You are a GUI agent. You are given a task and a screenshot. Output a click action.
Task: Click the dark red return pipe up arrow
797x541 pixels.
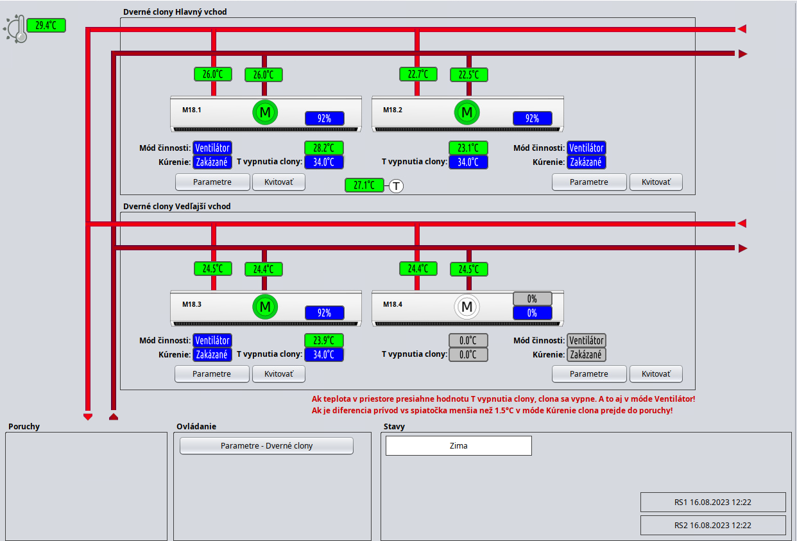[x=114, y=416]
